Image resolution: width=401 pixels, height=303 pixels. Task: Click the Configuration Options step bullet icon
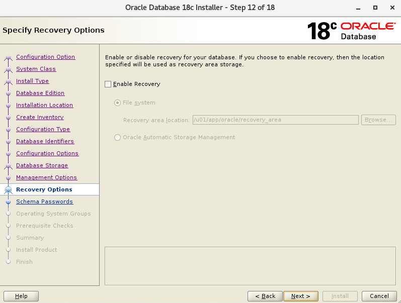pyautogui.click(x=8, y=154)
